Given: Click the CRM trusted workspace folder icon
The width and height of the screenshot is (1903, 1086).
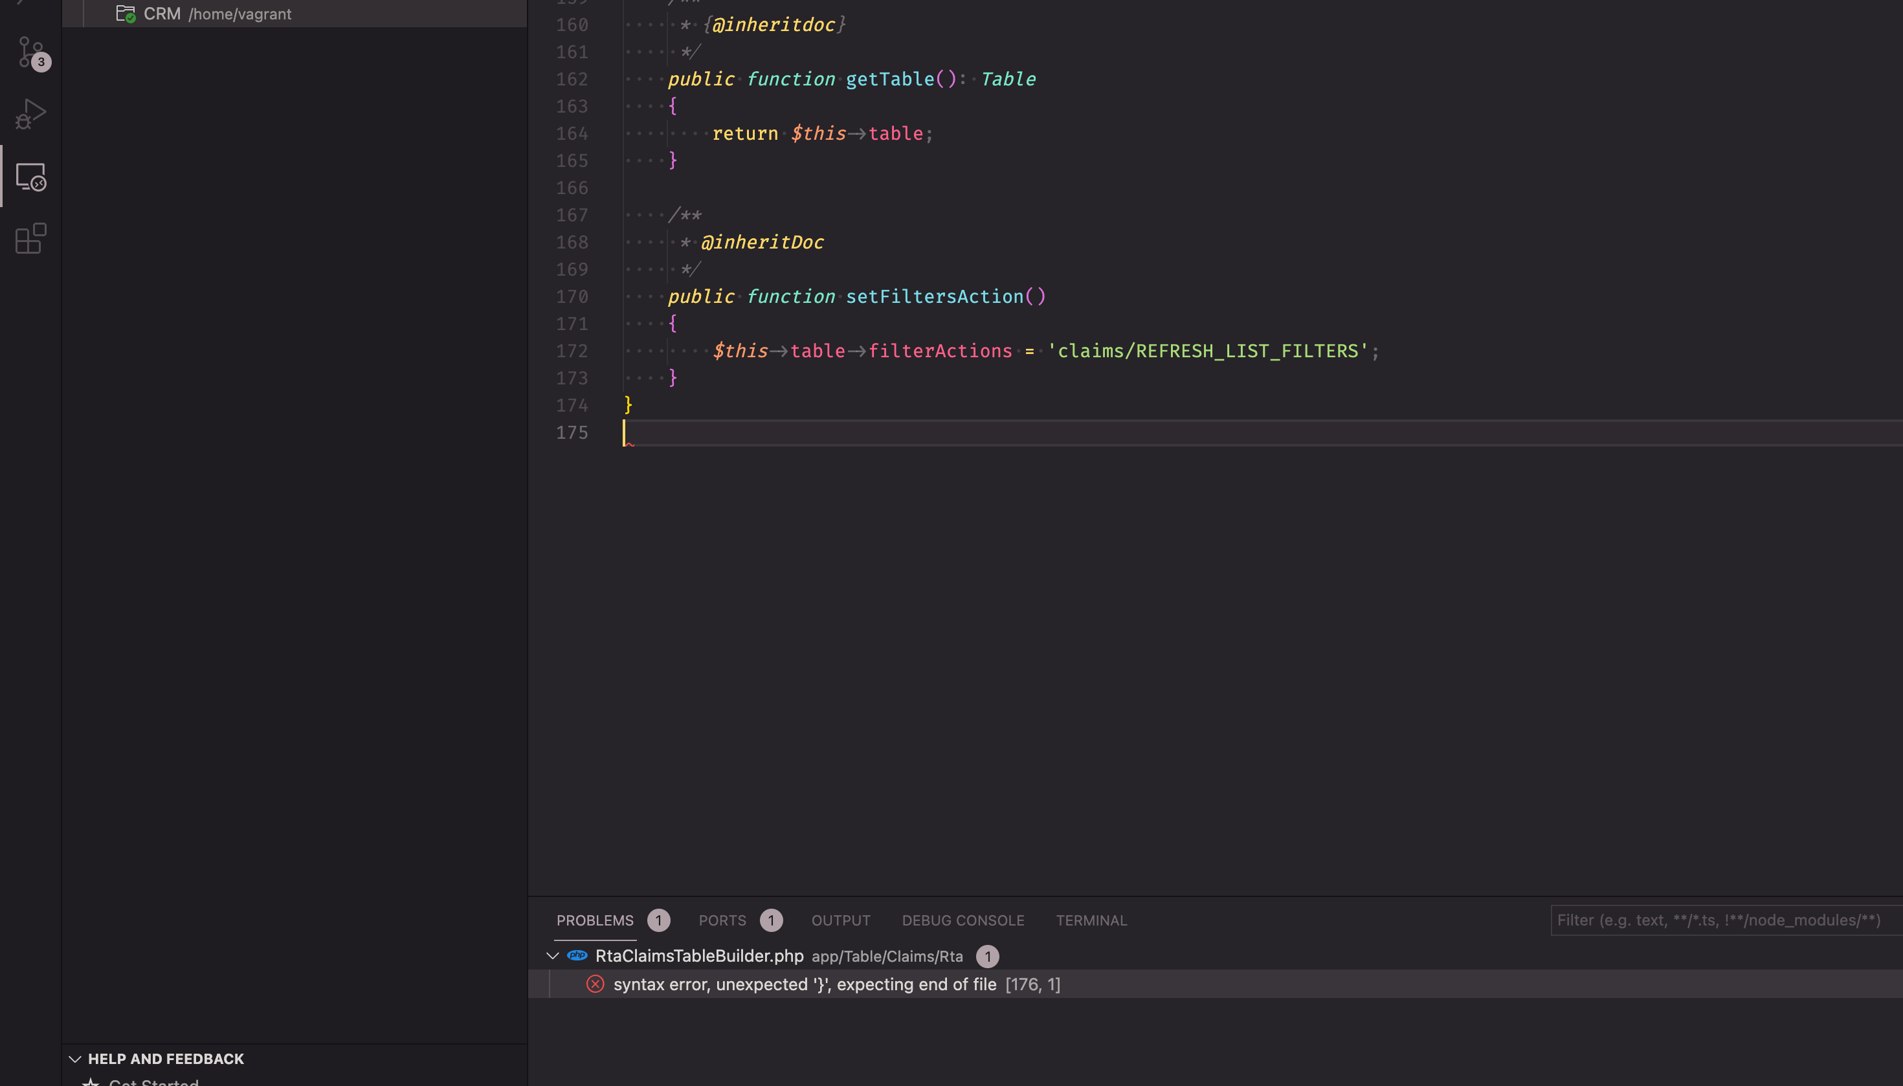Looking at the screenshot, I should 124,13.
